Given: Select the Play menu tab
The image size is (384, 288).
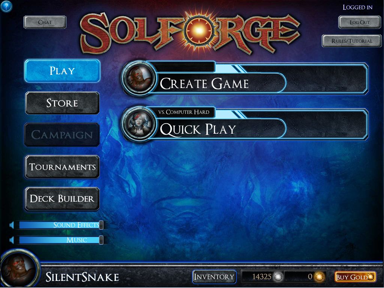Looking at the screenshot, I should click(x=62, y=71).
